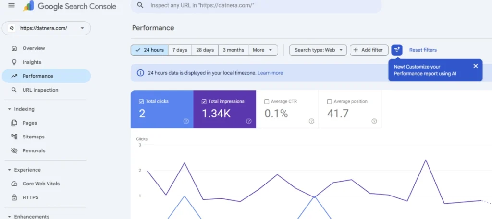This screenshot has width=492, height=219.
Task: Open HTTPS report in sidebar
Action: pyautogui.click(x=47, y=197)
